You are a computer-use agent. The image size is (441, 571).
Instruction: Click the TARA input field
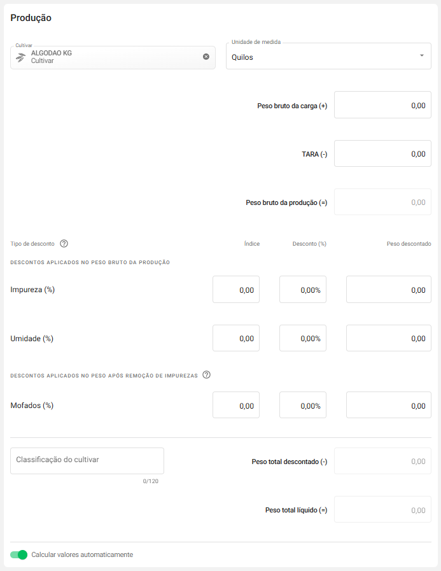(x=382, y=153)
